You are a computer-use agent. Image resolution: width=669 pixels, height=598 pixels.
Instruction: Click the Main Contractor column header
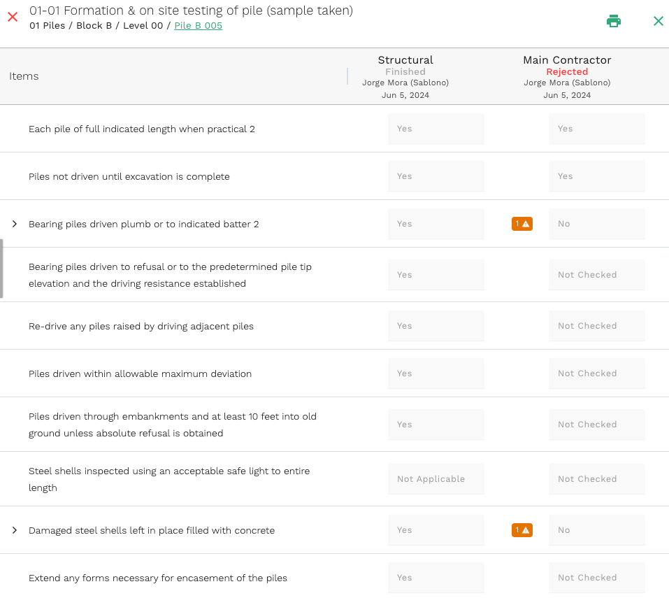click(566, 59)
